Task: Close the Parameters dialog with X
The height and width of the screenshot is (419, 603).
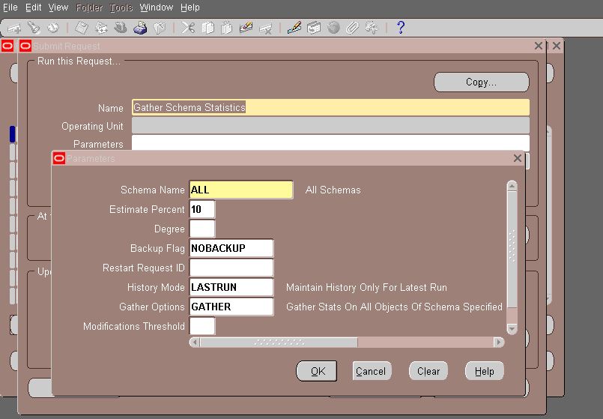Action: point(518,158)
